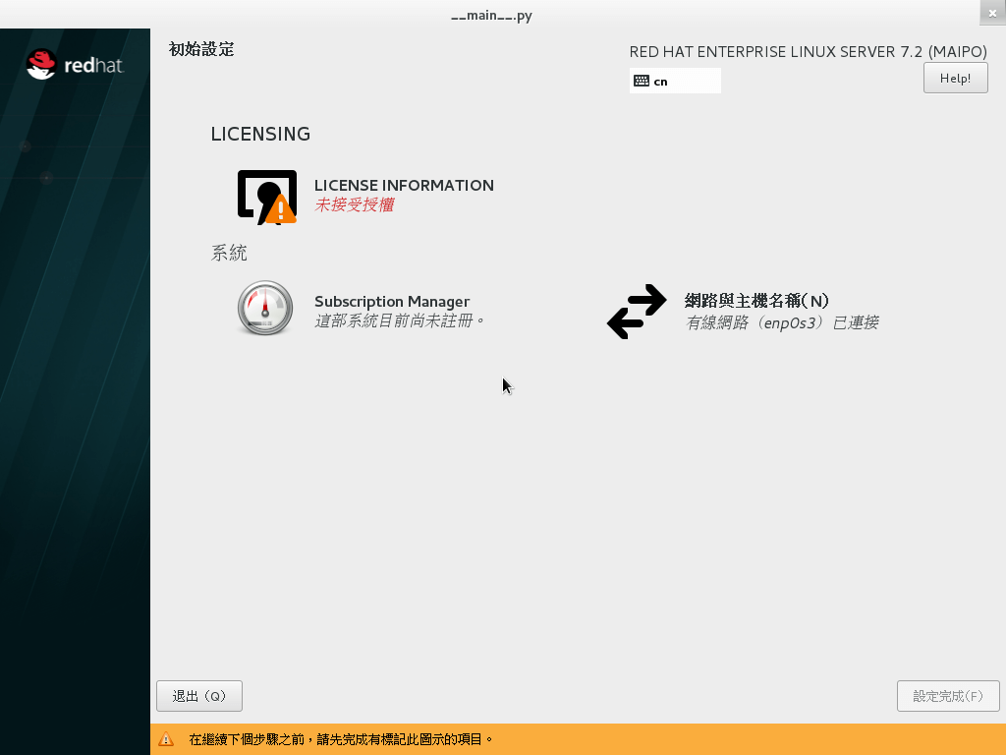
Task: Click the 退出（Q） quit button
Action: click(x=198, y=695)
